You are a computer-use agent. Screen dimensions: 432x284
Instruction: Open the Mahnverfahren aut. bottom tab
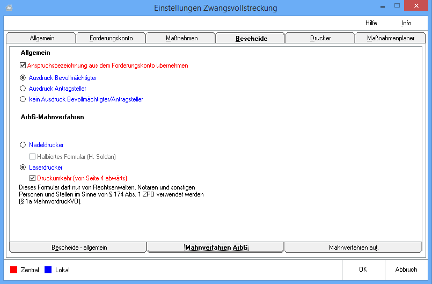click(354, 247)
